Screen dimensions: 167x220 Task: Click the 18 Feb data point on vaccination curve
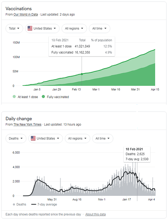click(82, 74)
